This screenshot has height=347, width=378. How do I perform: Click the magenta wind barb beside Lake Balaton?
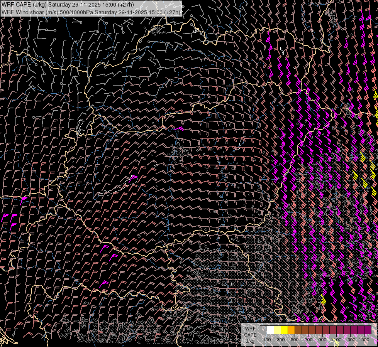coord(134,178)
